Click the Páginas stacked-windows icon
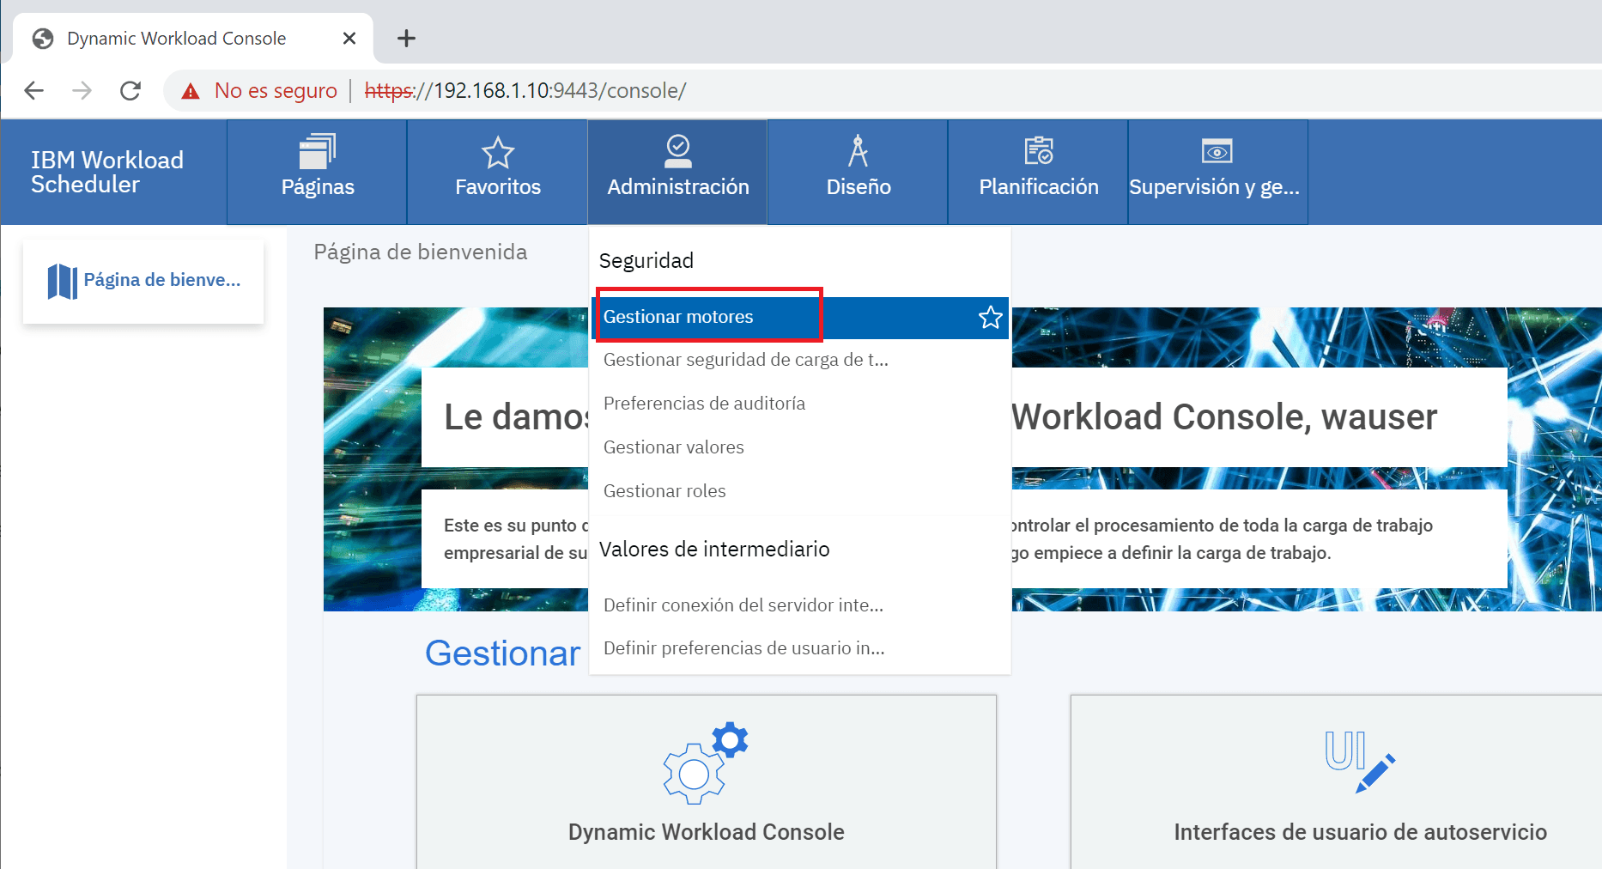The width and height of the screenshot is (1602, 869). coord(317,152)
